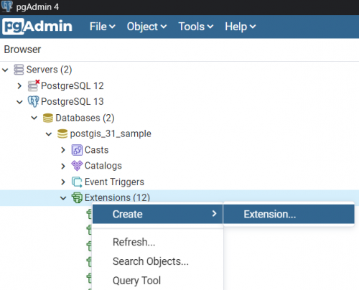Click the Extensions node icon
This screenshot has width=359, height=290.
(x=77, y=197)
